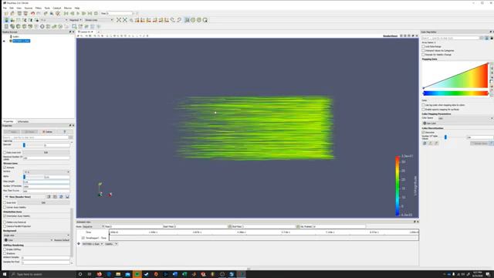
Task: Click the Reset button in Properties
Action: coord(29,132)
